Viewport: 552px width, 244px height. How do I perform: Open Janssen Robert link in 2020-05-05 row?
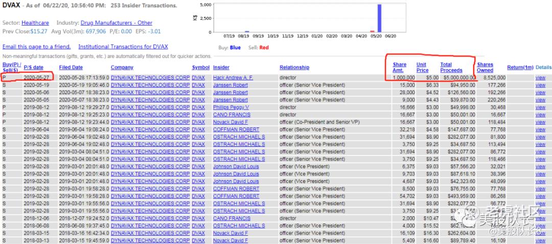230,100
